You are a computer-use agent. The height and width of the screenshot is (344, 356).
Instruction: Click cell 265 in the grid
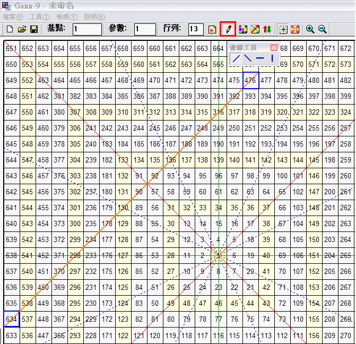click(x=346, y=255)
